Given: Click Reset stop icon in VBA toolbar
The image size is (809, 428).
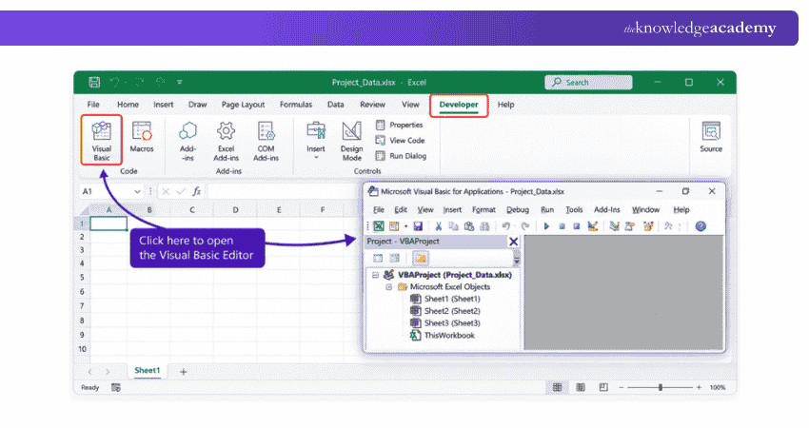Looking at the screenshot, I should [577, 226].
